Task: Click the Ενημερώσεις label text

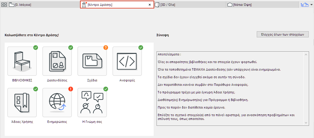Action: (x=57, y=122)
